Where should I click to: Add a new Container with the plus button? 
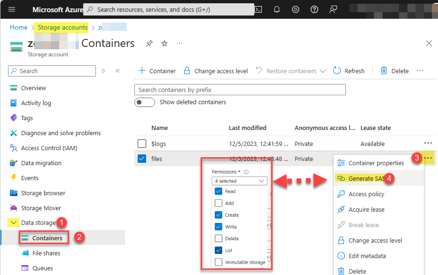tap(157, 71)
